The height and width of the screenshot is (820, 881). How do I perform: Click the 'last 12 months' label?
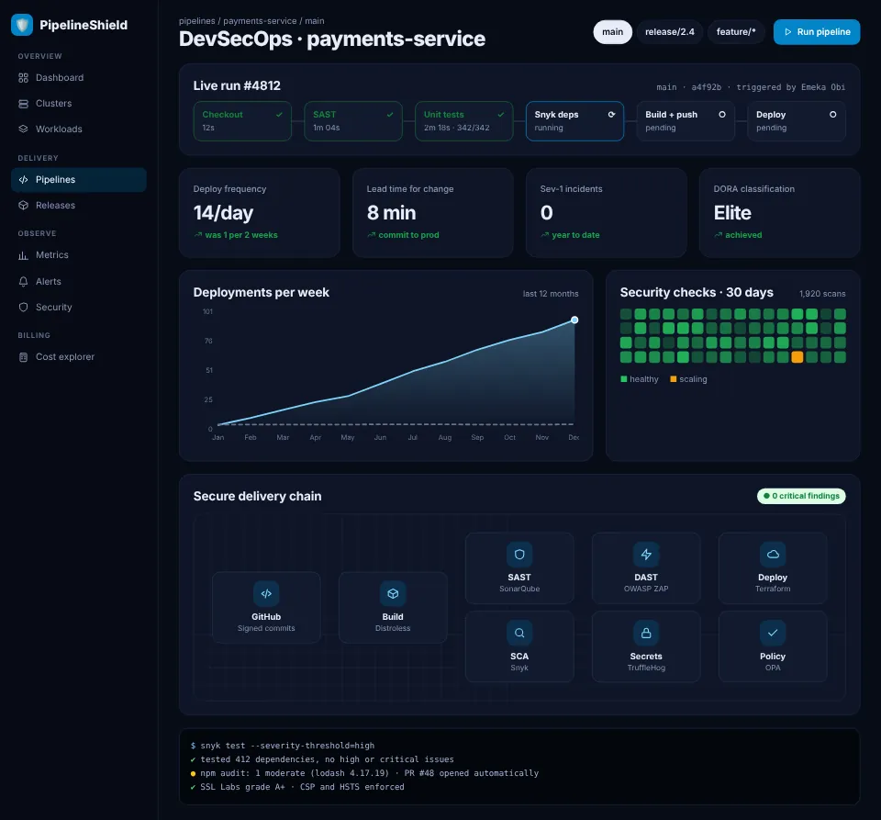[x=550, y=294]
